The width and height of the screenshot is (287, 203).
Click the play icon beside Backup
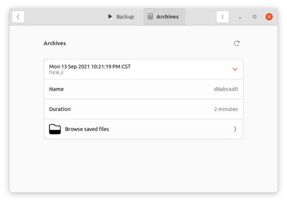click(x=110, y=16)
